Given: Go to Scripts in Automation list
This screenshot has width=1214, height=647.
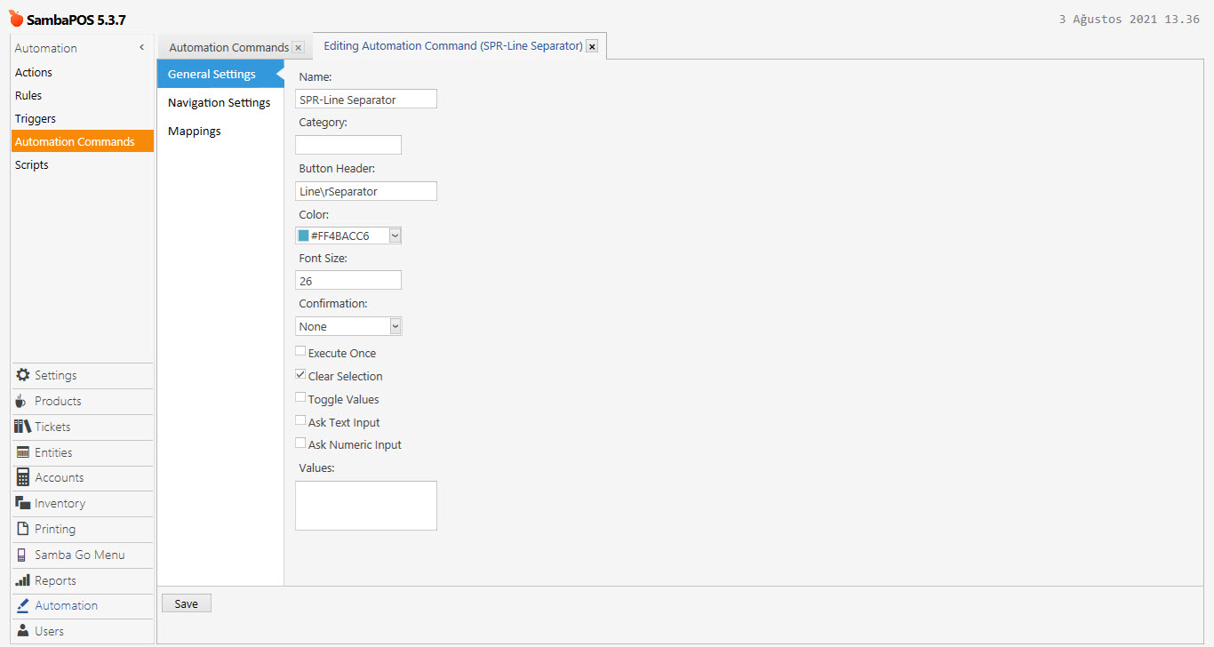Looking at the screenshot, I should [32, 164].
